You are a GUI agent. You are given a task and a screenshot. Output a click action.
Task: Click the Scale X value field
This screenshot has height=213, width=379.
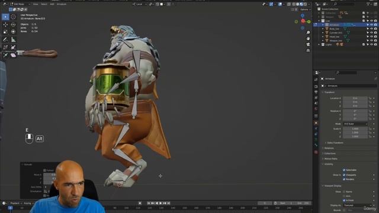coord(355,129)
